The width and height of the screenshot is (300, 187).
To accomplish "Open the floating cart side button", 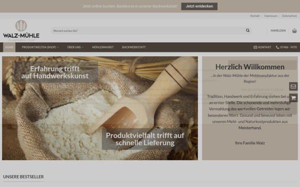I will point(293,98).
